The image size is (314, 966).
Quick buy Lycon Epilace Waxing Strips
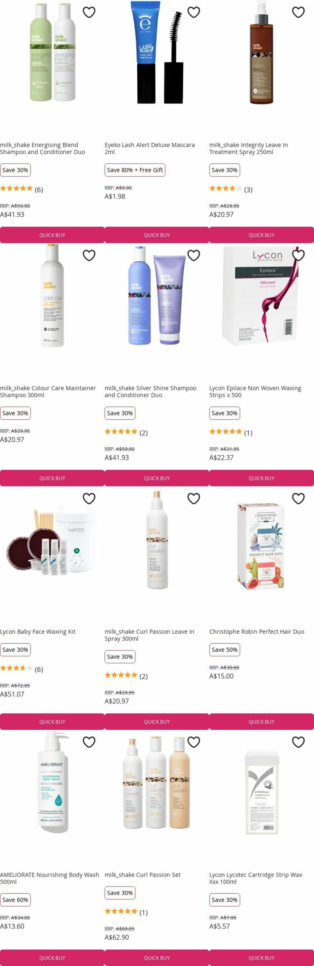pos(262,478)
